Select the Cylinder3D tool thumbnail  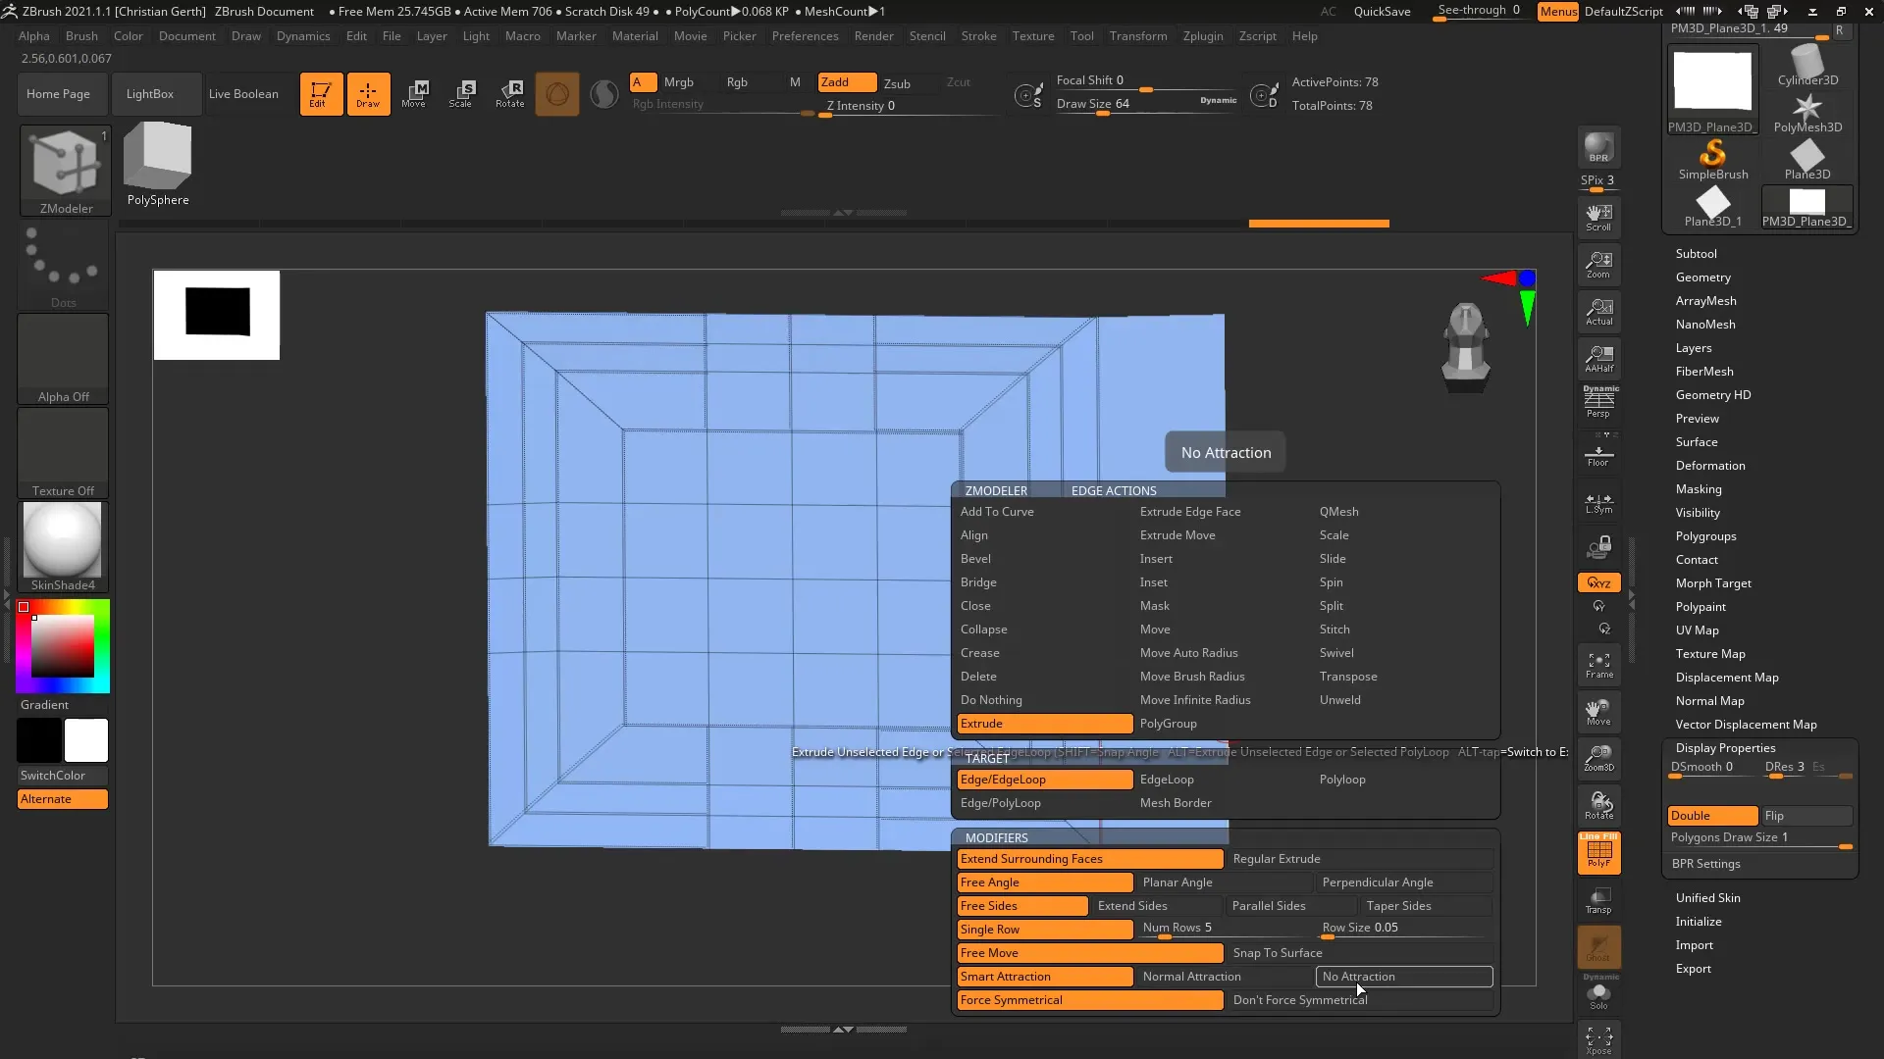[1806, 66]
